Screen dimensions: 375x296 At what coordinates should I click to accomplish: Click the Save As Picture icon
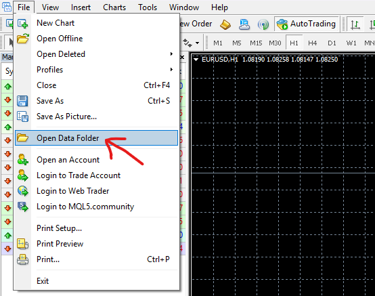[23, 117]
